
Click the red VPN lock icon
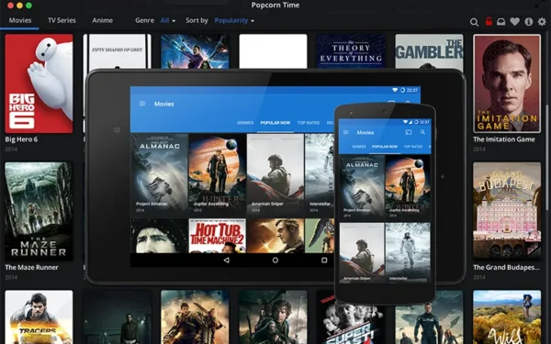click(489, 21)
